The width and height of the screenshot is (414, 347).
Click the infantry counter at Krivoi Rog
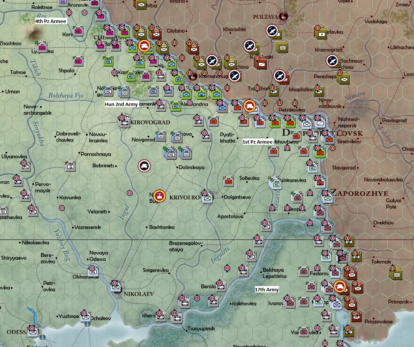coord(208,197)
